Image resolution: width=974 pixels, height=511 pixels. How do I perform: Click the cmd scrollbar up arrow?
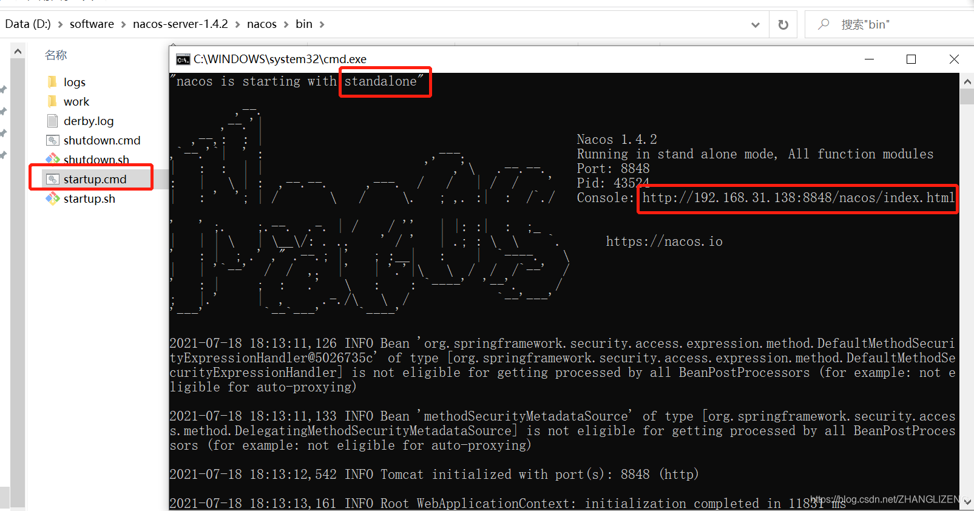[x=967, y=81]
